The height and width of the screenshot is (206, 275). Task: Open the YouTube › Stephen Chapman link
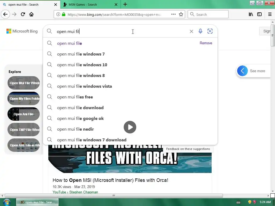[75, 192]
